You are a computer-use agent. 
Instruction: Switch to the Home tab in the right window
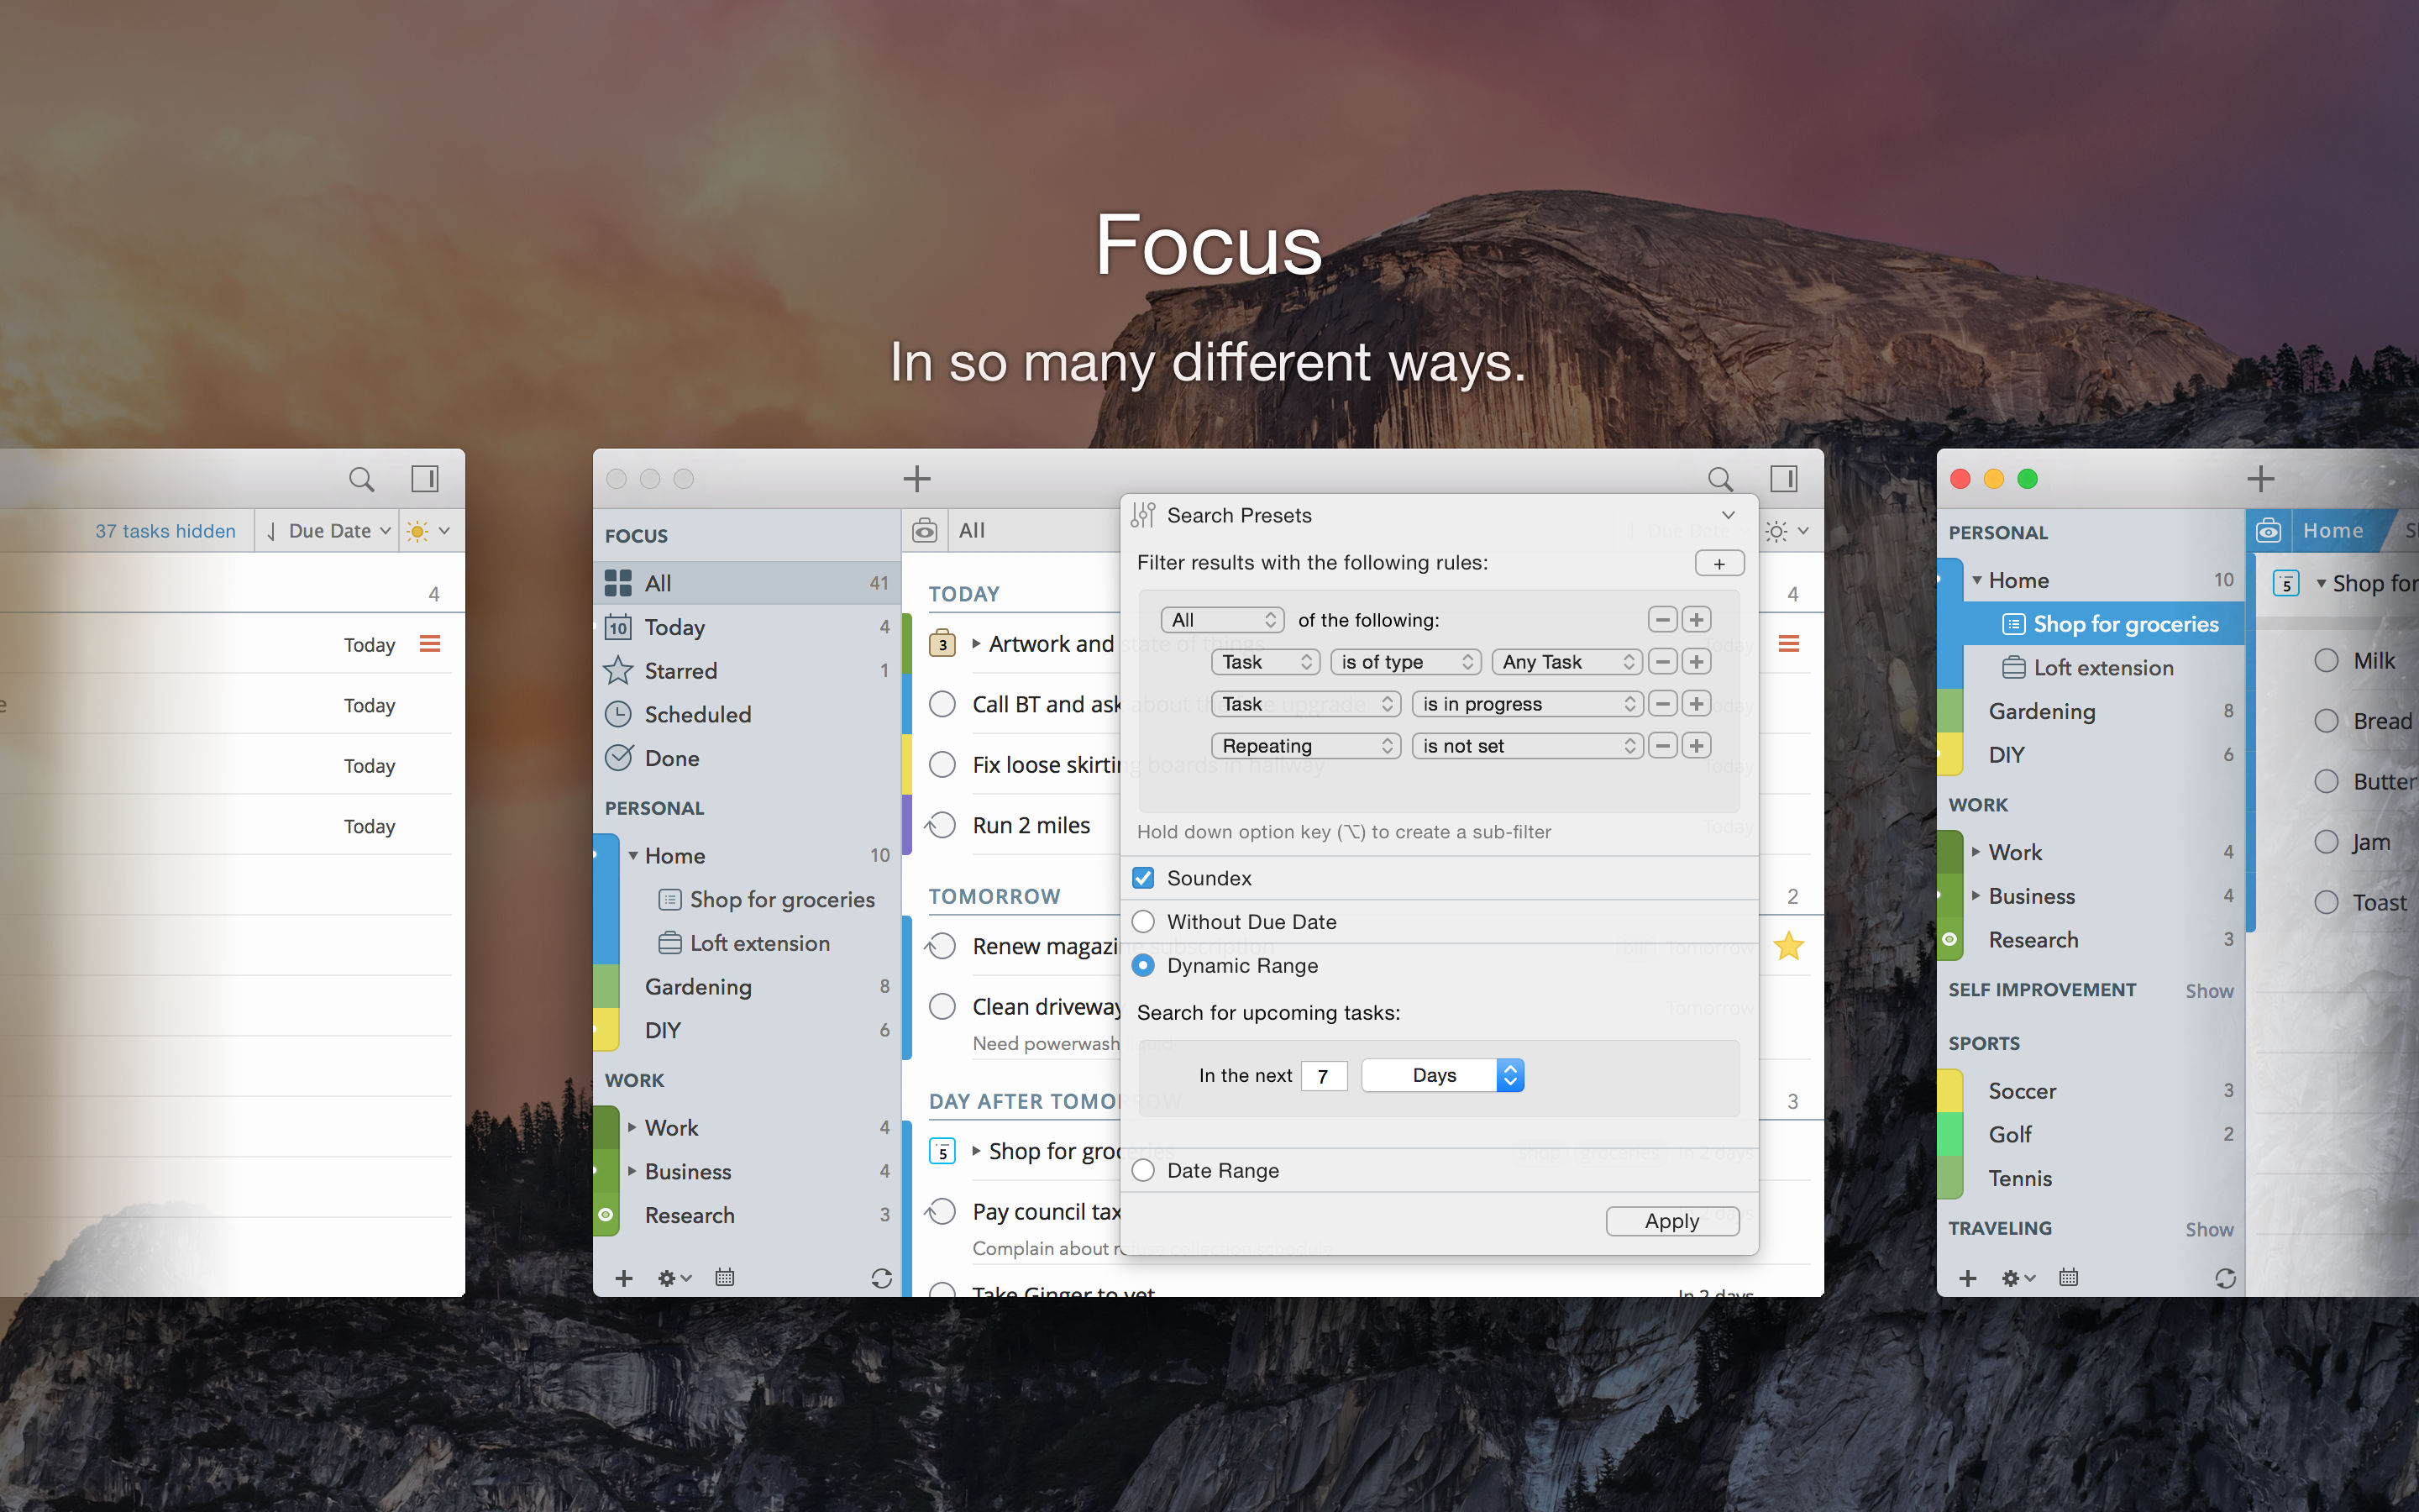pyautogui.click(x=2335, y=530)
